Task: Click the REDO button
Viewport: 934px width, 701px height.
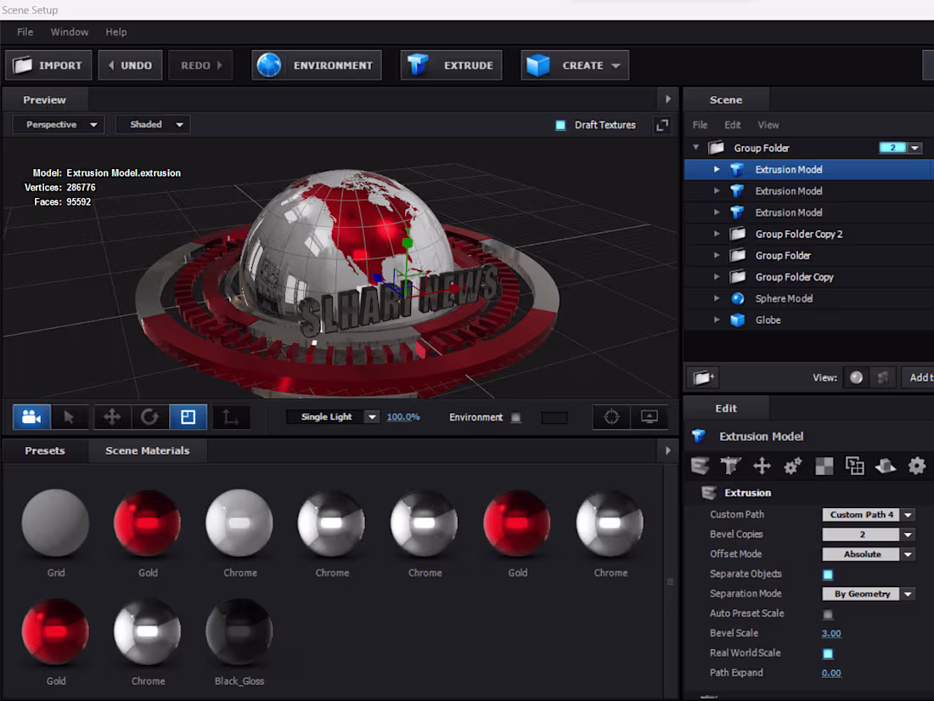Action: 200,65
